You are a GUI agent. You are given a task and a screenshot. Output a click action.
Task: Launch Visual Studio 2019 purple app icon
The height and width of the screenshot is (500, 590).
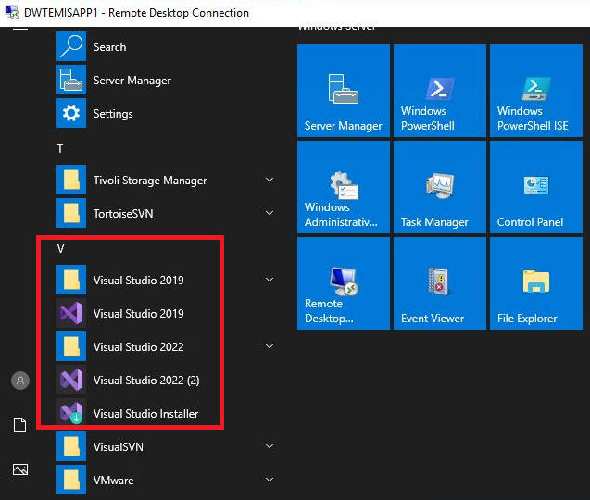[71, 313]
